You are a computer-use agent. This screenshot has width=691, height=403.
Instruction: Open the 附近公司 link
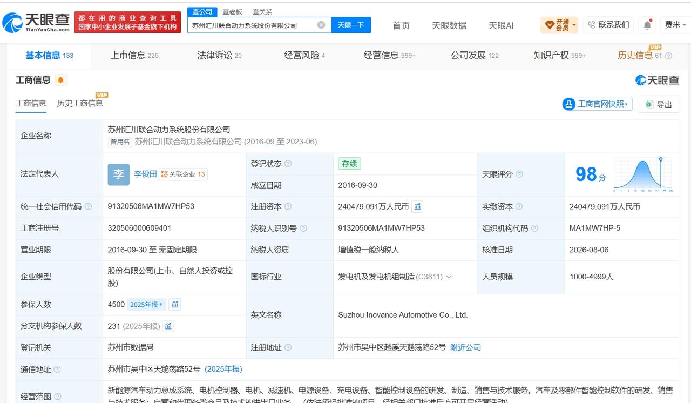pyautogui.click(x=465, y=347)
